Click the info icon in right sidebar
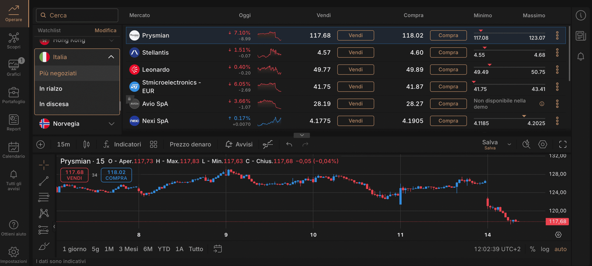The height and width of the screenshot is (266, 592). [x=581, y=15]
